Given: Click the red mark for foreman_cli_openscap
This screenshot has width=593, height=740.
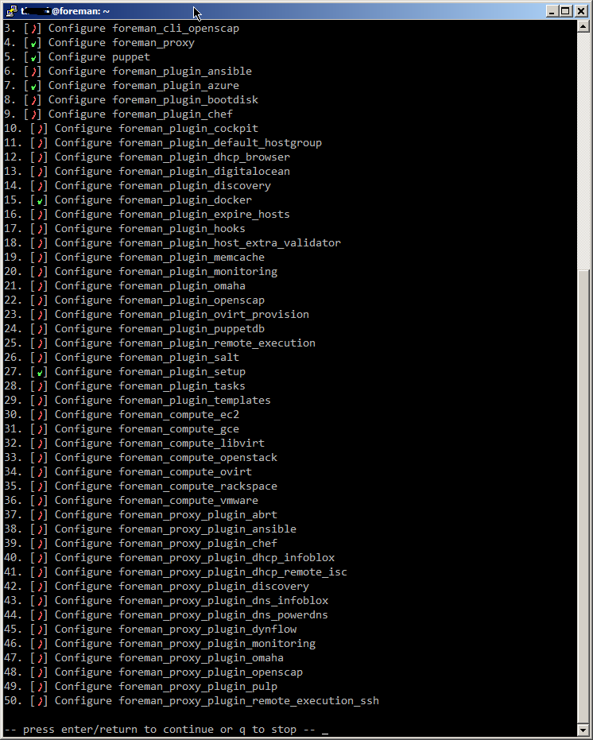Looking at the screenshot, I should (33, 29).
